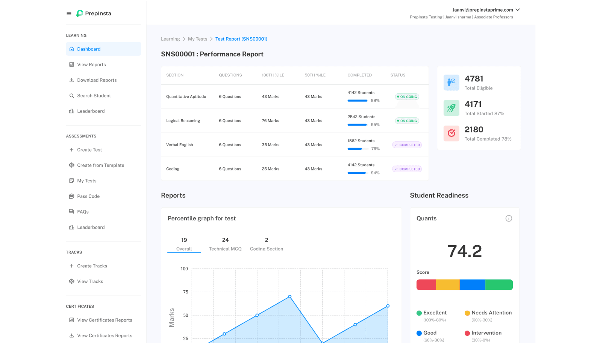Click the Jaanvi@prepinstaprime.com account email
Image resolution: width=600 pixels, height=343 pixels.
click(483, 10)
